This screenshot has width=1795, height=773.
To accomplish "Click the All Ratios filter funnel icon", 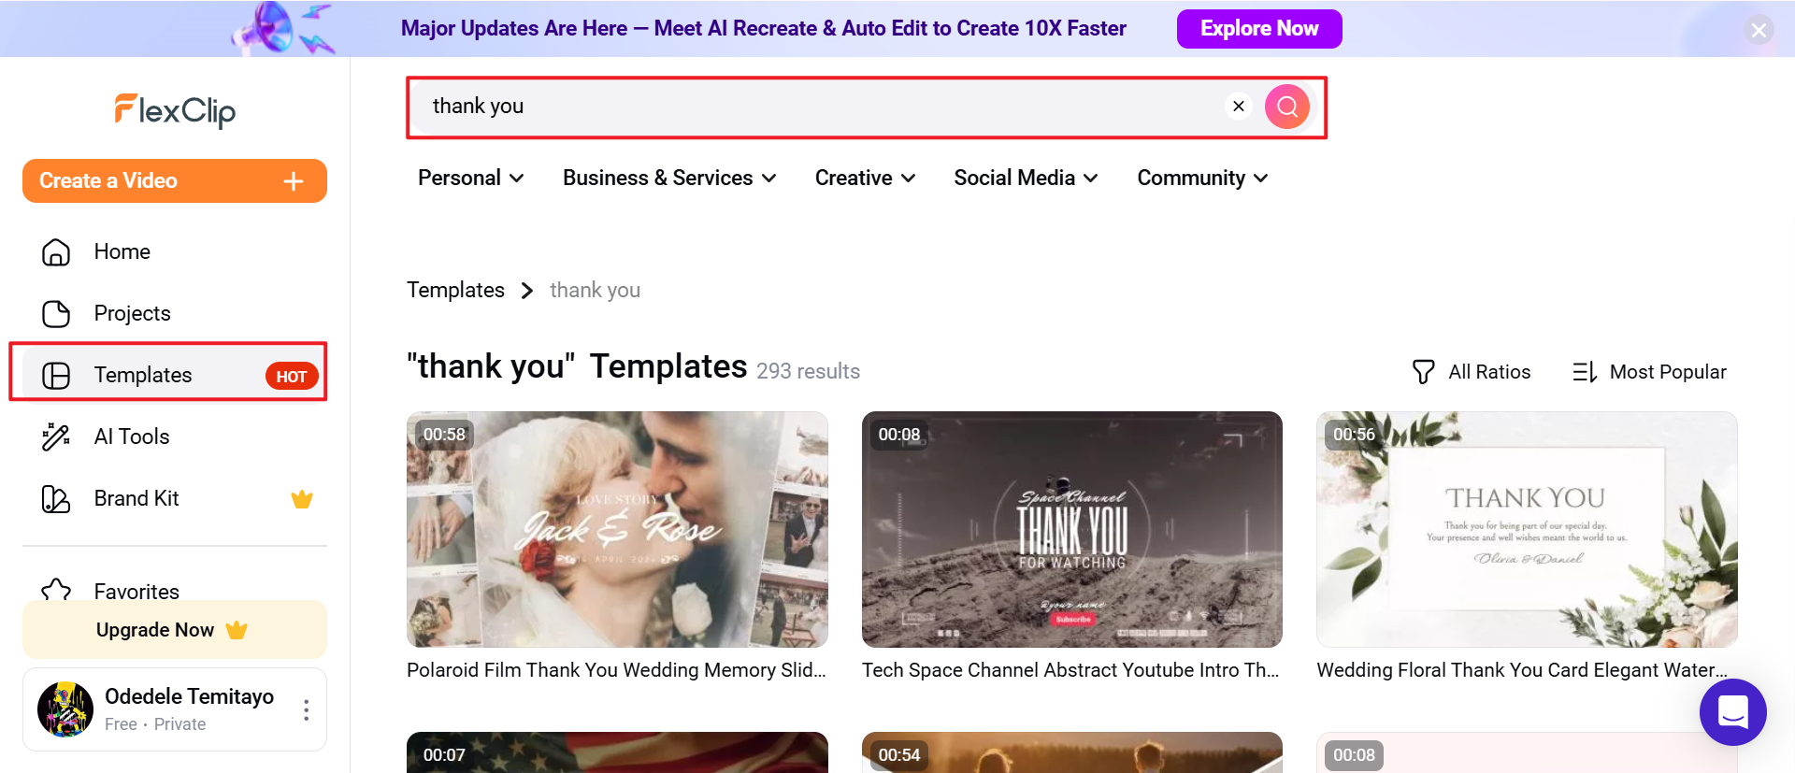I will click(x=1423, y=372).
